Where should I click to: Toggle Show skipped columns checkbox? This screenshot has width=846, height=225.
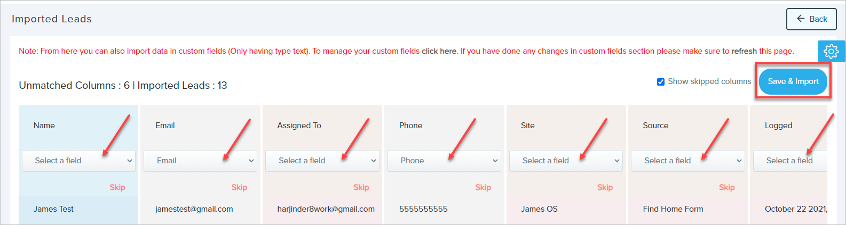click(x=661, y=82)
